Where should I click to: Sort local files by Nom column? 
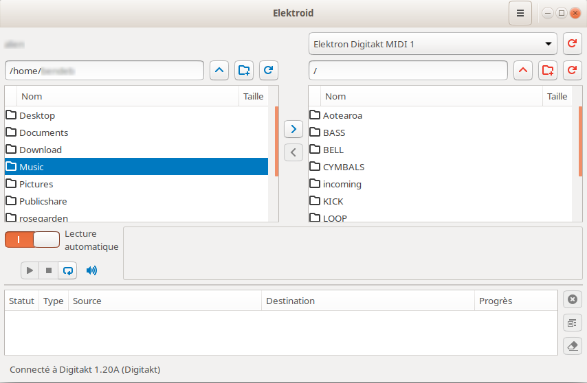(x=127, y=97)
